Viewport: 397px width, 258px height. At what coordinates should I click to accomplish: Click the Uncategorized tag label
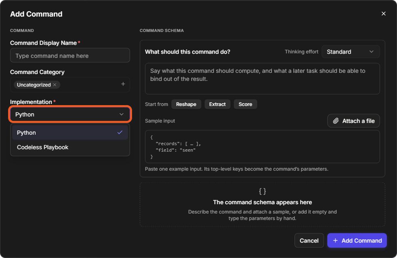click(34, 85)
